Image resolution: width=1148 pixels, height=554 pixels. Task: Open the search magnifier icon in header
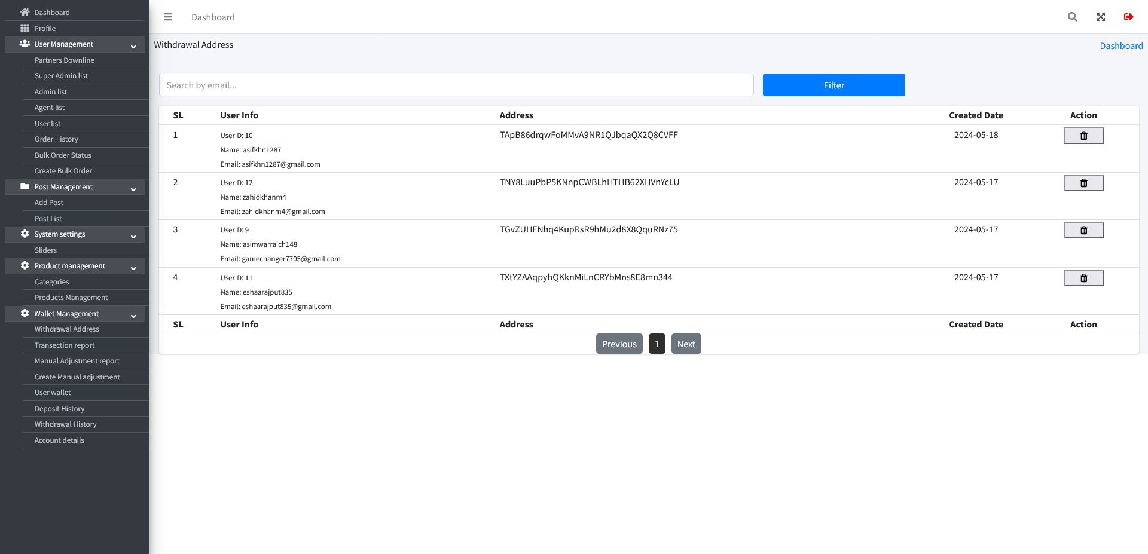pyautogui.click(x=1073, y=17)
